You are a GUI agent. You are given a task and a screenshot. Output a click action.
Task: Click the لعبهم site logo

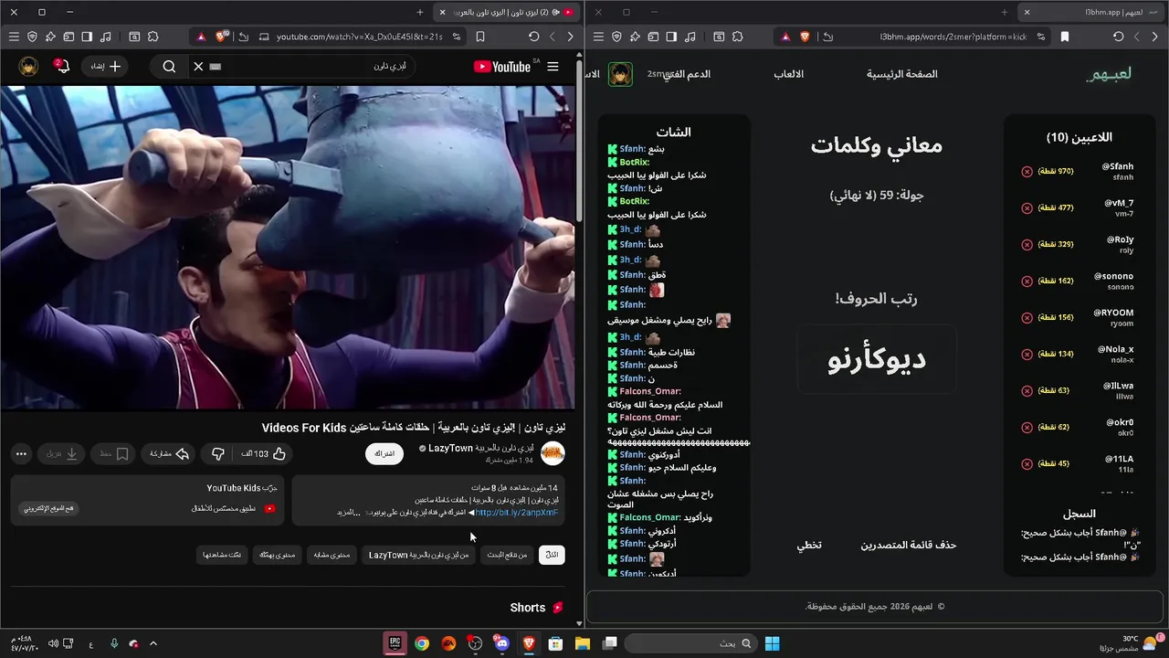tap(1109, 74)
